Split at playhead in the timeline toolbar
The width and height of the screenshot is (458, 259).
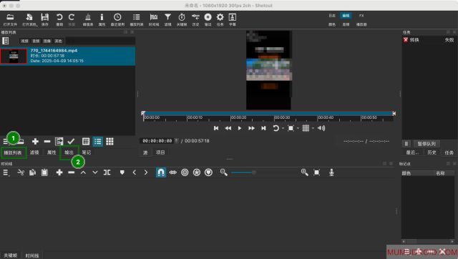(107, 172)
